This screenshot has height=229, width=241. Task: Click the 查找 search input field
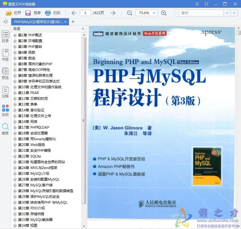point(199,13)
